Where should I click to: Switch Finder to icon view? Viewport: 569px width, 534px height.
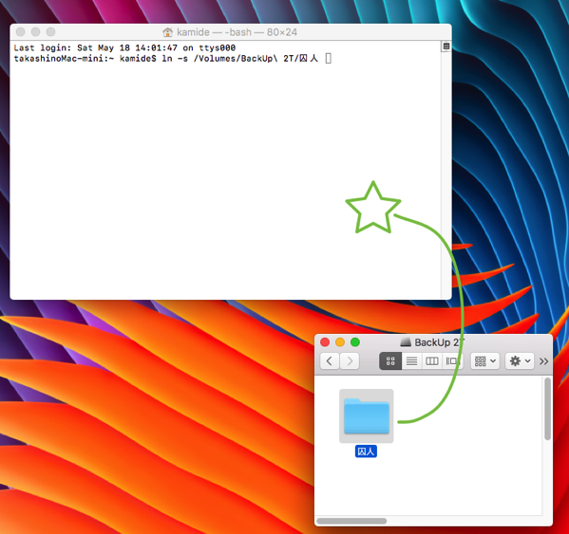(390, 361)
